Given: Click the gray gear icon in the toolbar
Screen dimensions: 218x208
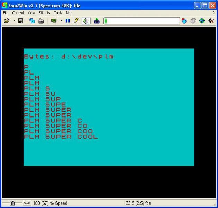Looking at the screenshot, I should 193,21.
